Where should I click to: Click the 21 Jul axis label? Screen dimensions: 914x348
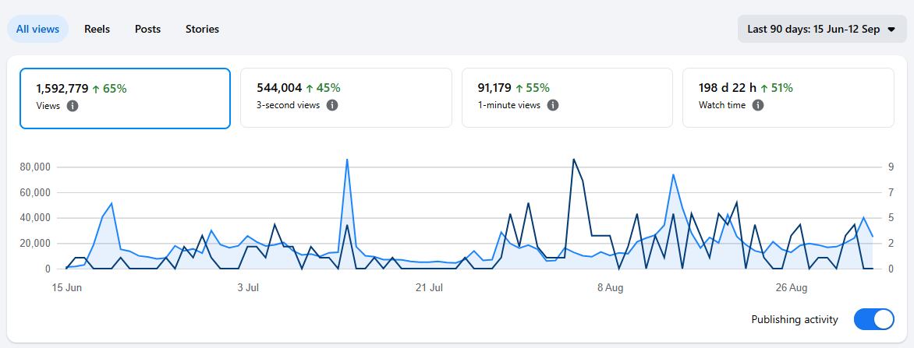(429, 288)
